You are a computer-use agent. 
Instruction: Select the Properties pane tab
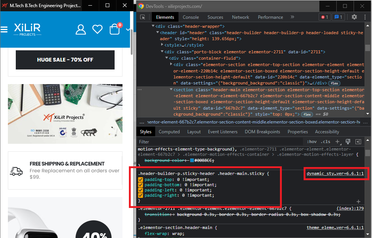coord(298,131)
